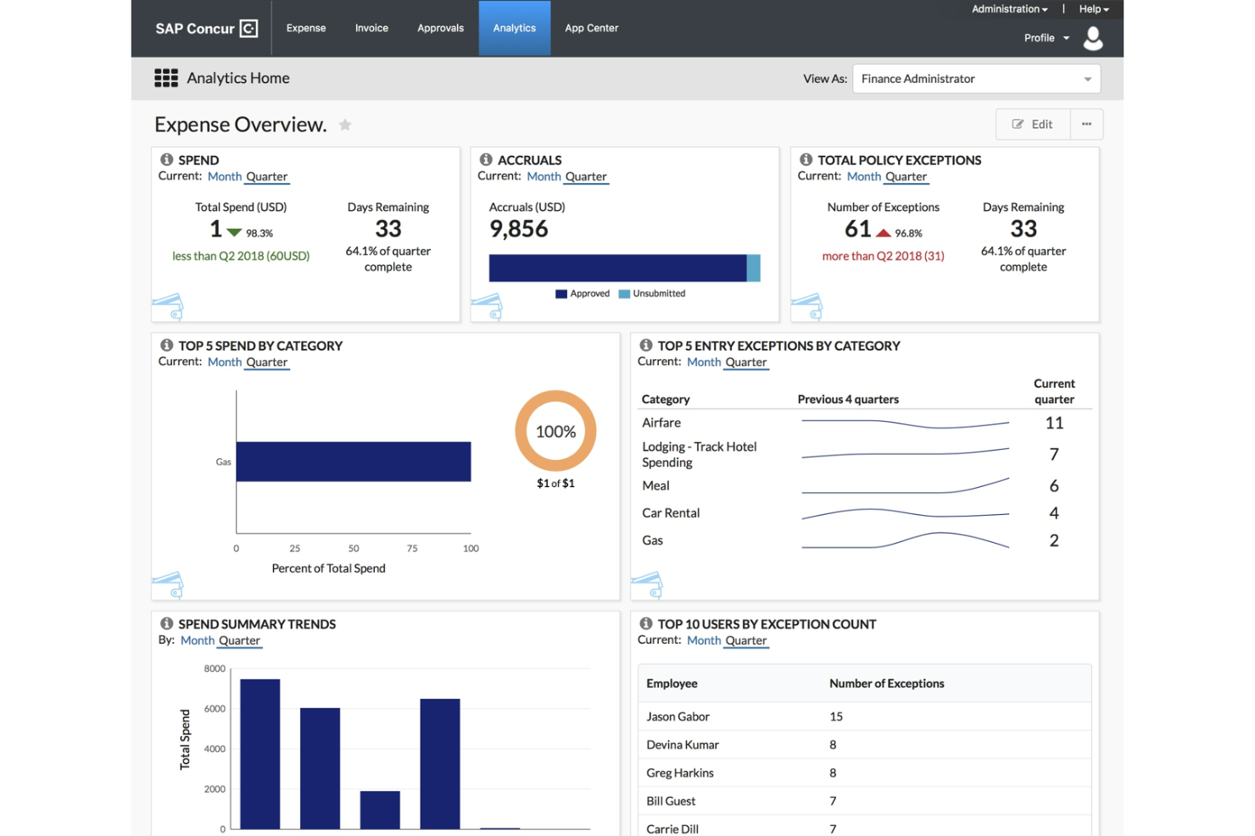Open the App Center tab

tap(591, 28)
